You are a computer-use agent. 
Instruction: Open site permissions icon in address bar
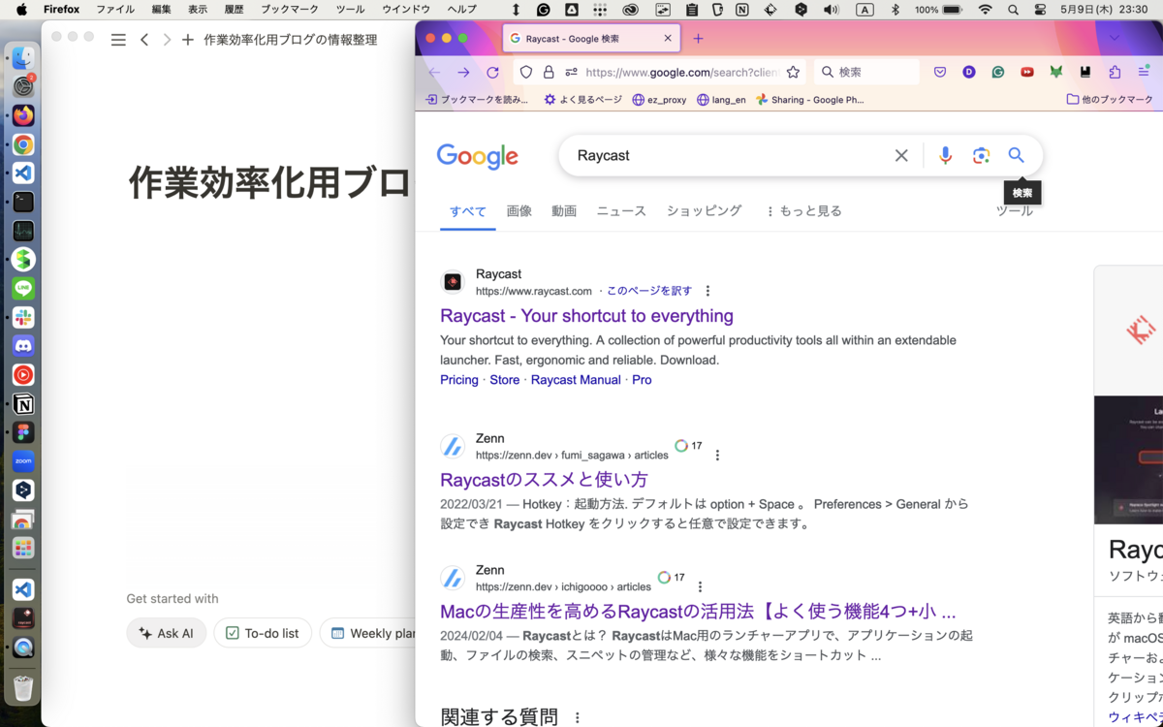tap(571, 73)
